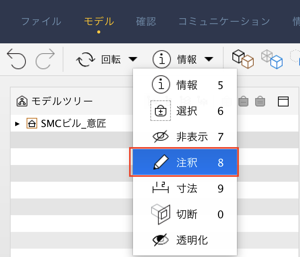
Task: Choose 透明化 transparency menu entry
Action: coord(185,240)
